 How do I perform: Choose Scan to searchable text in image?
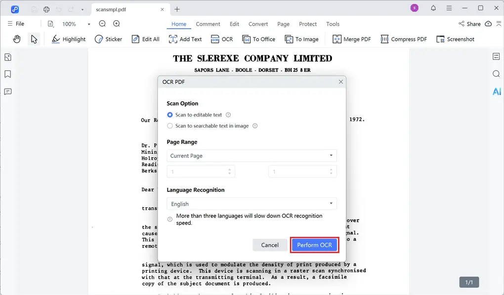point(169,126)
